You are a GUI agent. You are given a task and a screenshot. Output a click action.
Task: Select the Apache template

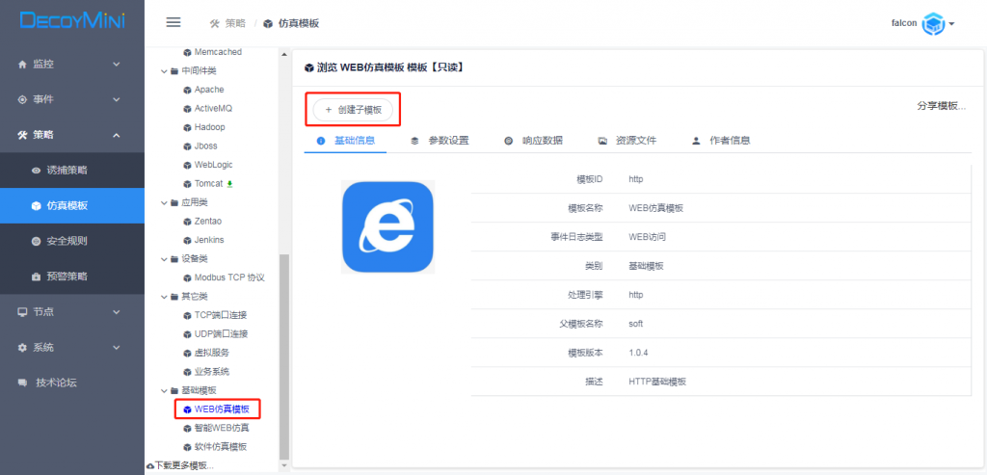point(209,90)
